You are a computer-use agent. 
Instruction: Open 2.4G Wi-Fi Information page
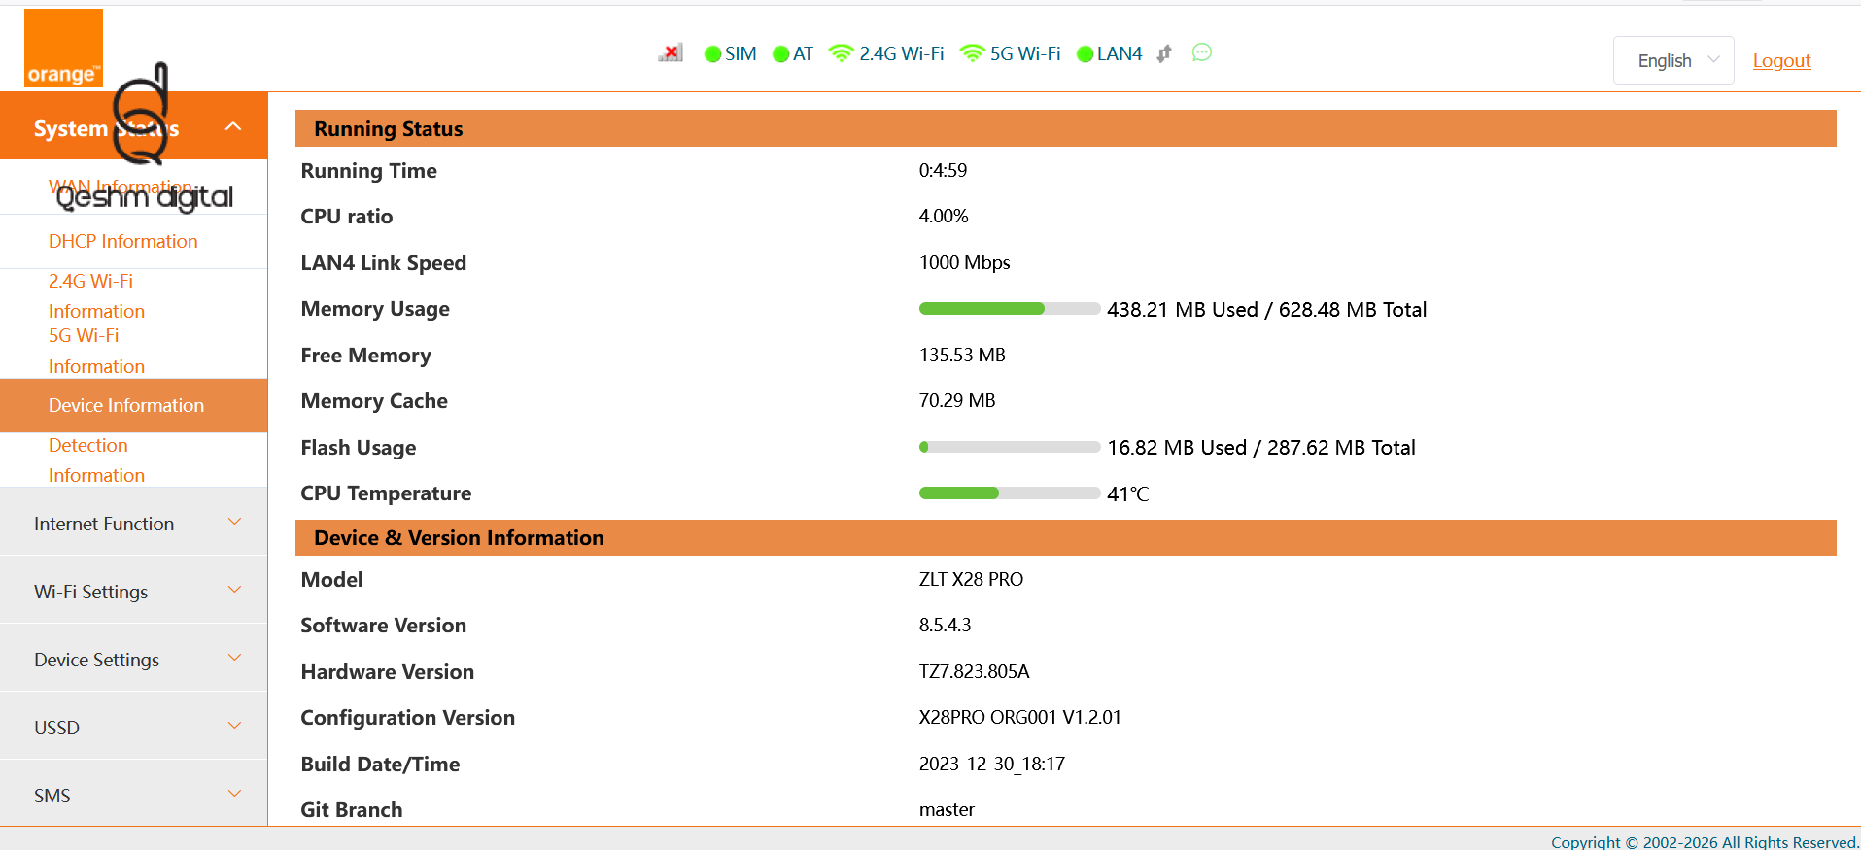(134, 295)
